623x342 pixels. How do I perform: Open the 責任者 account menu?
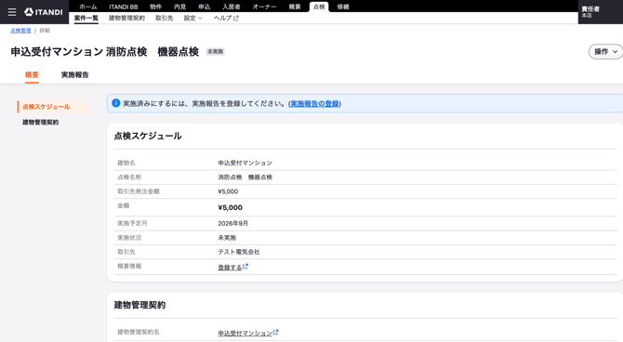point(600,12)
